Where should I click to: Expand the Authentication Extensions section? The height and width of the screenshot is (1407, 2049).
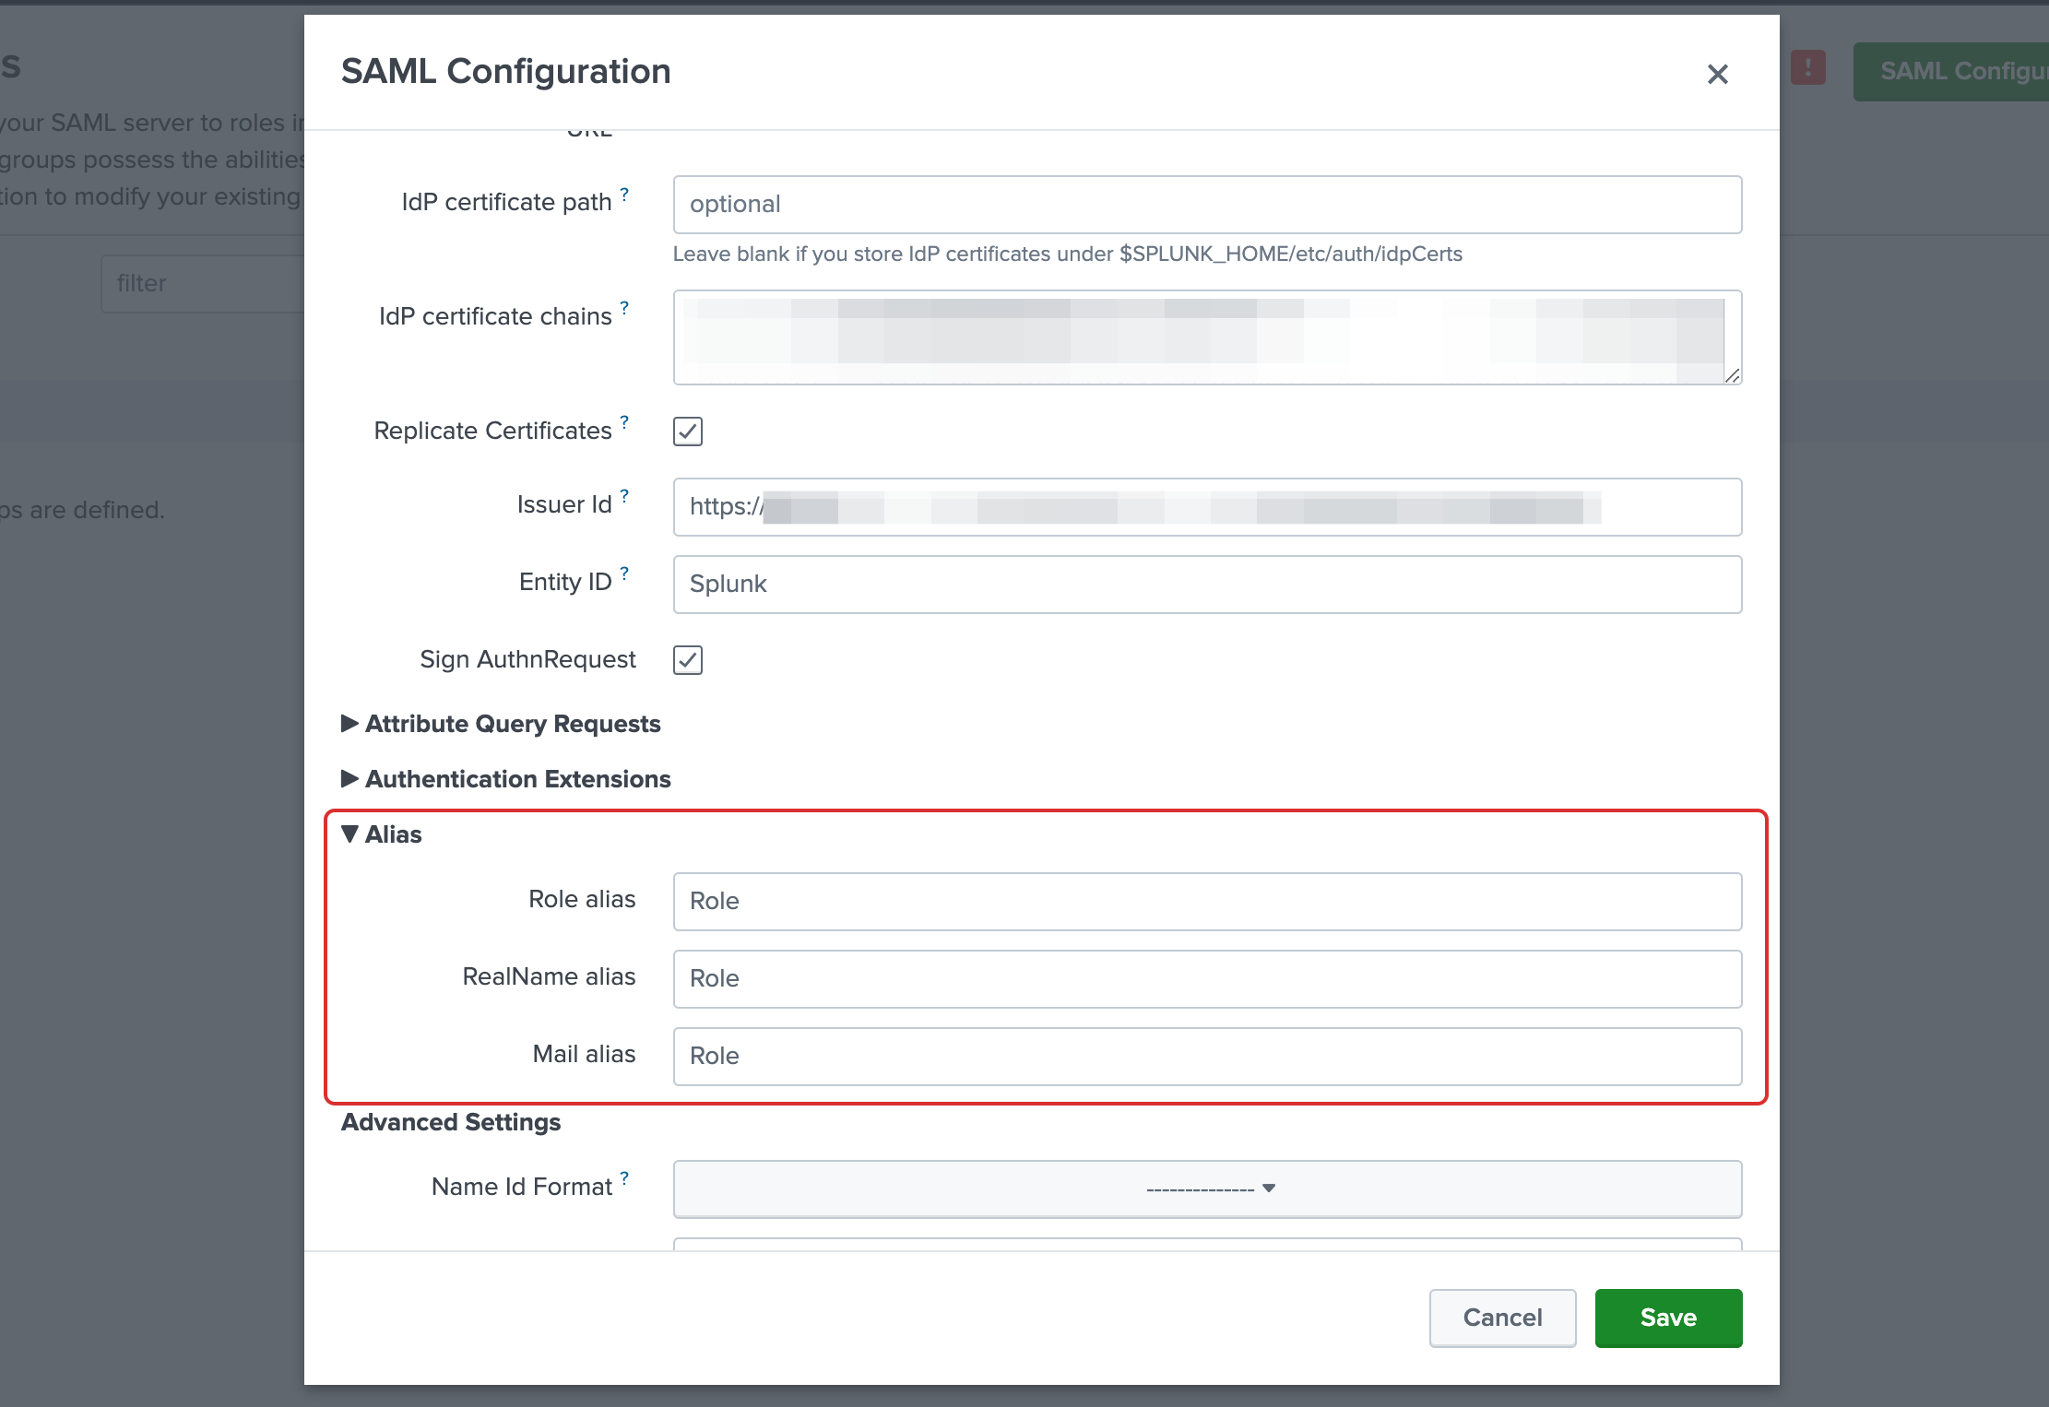click(x=506, y=779)
